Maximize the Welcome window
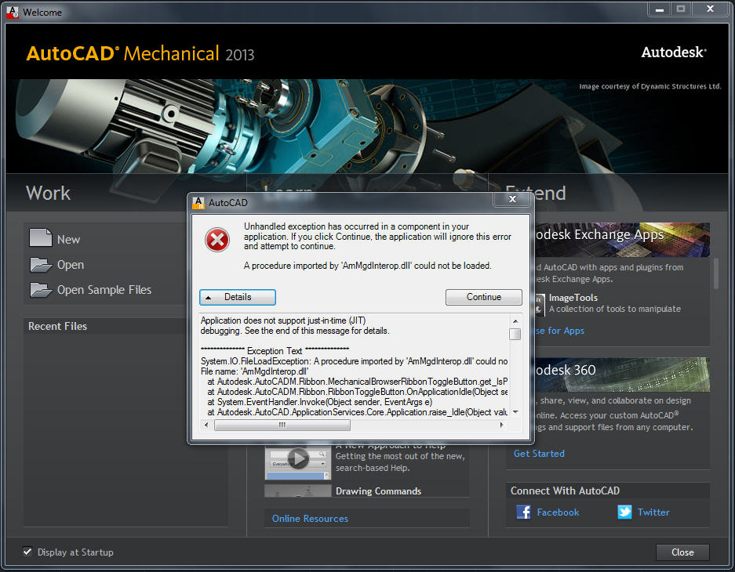 (x=681, y=9)
